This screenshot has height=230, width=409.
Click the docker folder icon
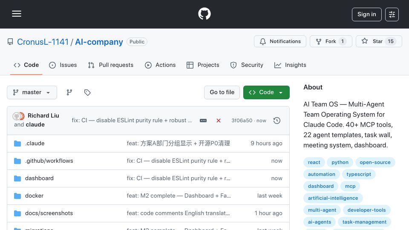pos(17,196)
